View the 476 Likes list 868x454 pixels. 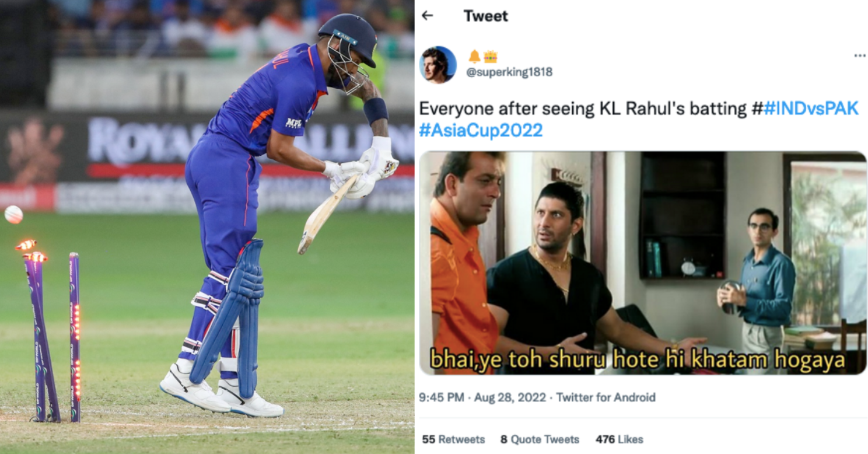coord(619,439)
